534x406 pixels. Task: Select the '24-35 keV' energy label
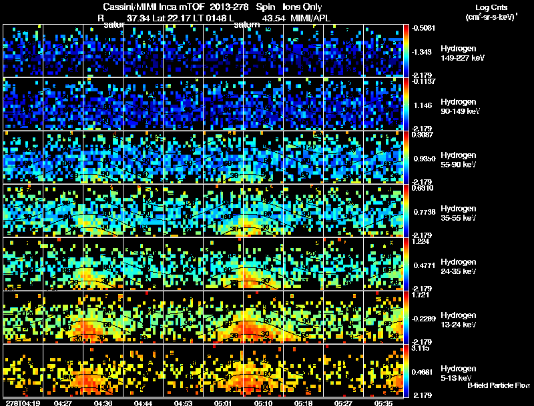pos(458,271)
